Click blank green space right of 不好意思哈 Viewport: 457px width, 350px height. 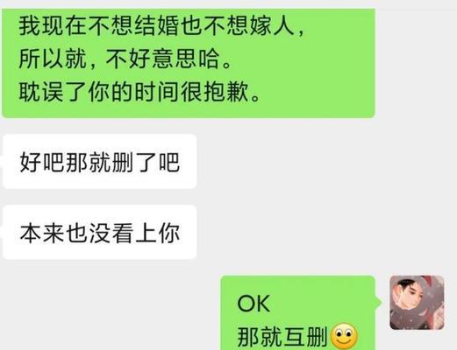301,59
